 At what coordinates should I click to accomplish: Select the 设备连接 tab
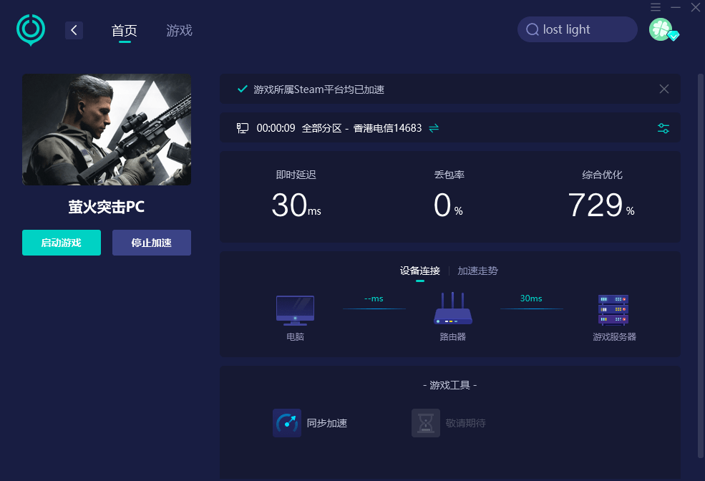[x=420, y=271]
